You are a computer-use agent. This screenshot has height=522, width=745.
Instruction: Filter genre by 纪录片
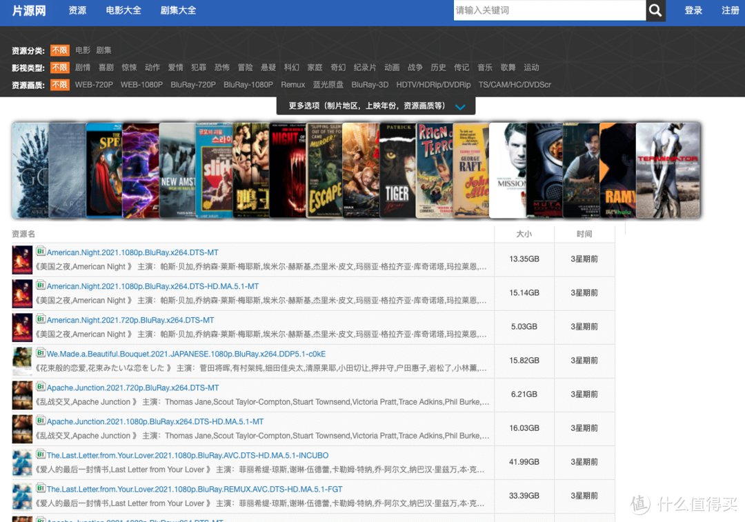[365, 68]
